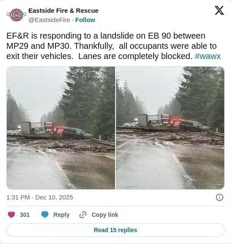
Task: Click the Reply label
Action: [x=61, y=215]
